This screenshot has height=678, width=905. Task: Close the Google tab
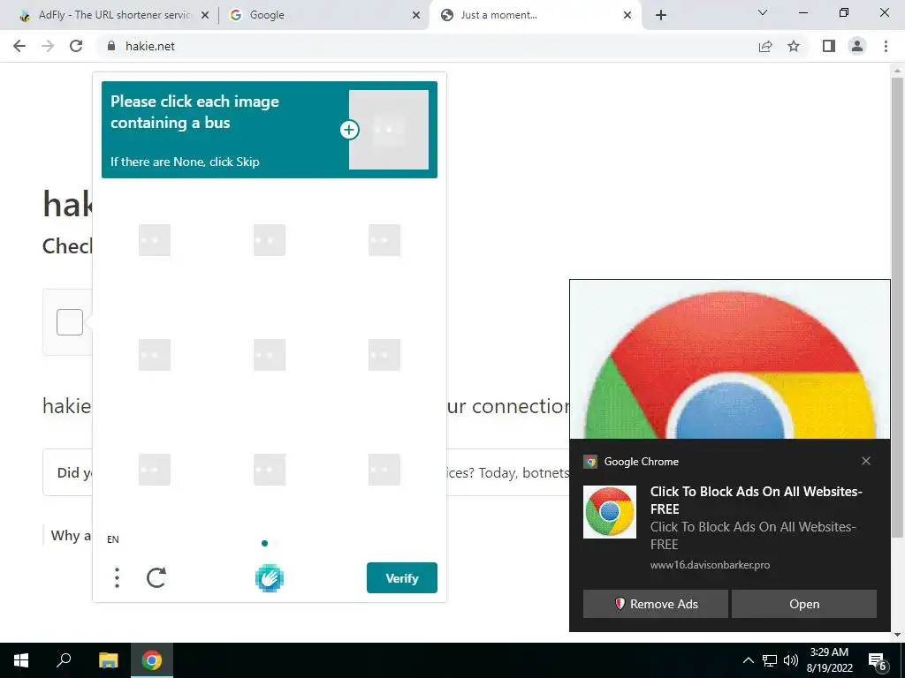[415, 16]
